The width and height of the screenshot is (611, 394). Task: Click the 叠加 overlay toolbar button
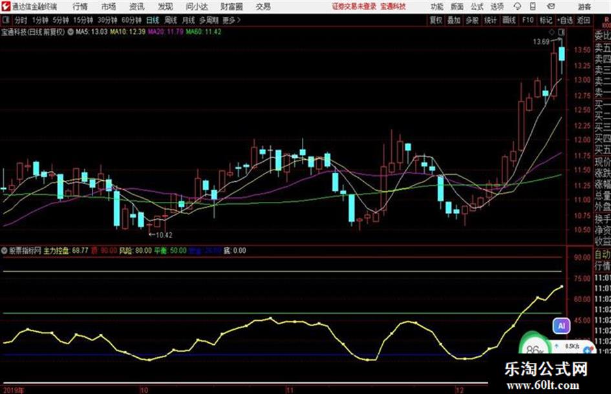[x=454, y=20]
